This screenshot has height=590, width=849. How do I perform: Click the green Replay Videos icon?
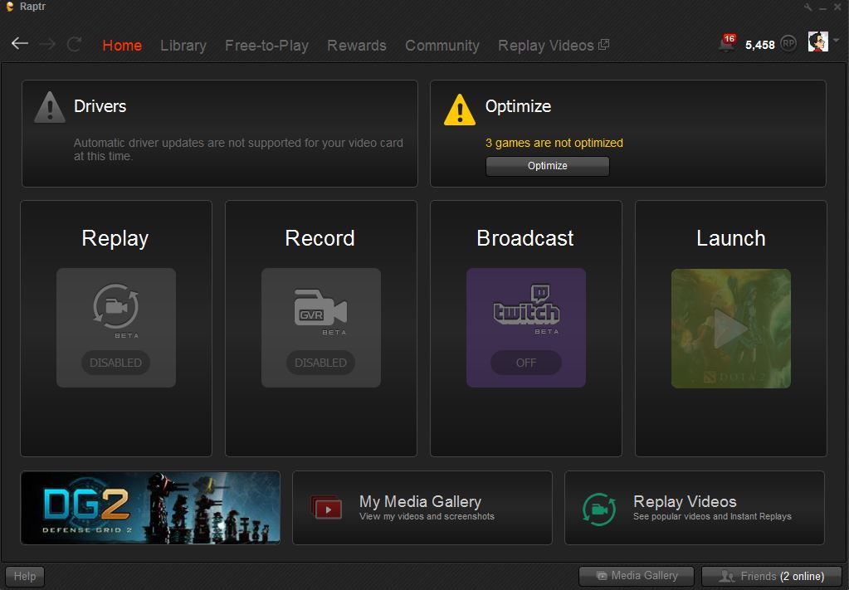599,510
